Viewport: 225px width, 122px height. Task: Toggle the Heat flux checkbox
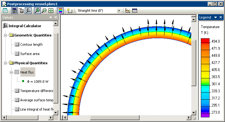[17, 72]
